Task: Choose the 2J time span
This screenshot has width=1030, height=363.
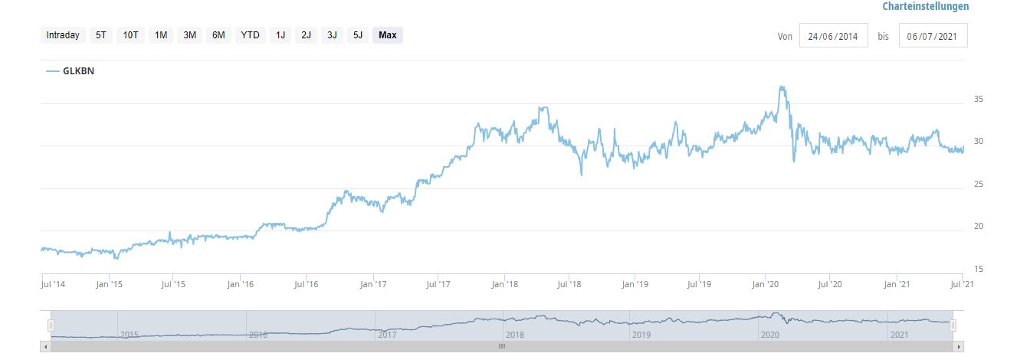Action: point(306,35)
